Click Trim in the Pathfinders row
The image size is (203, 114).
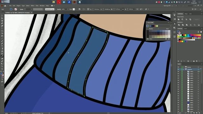coord(183,25)
